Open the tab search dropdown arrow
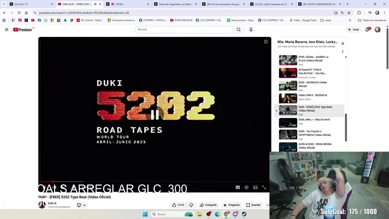 click(x=4, y=4)
